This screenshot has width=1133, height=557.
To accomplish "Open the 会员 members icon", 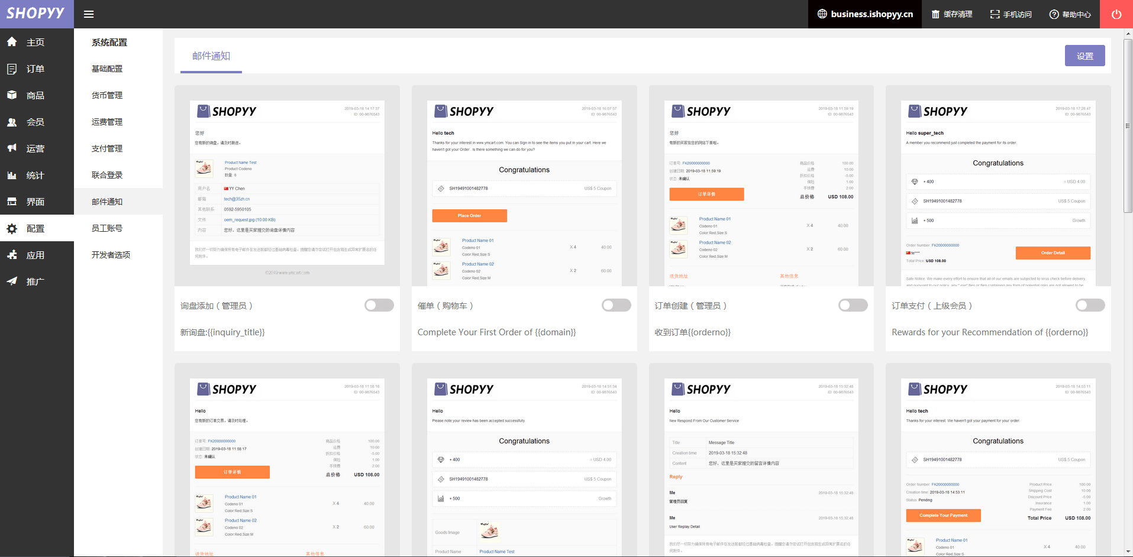I will 12,122.
